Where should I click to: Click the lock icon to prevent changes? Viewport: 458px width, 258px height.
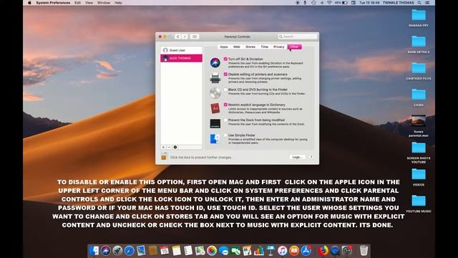[164, 157]
